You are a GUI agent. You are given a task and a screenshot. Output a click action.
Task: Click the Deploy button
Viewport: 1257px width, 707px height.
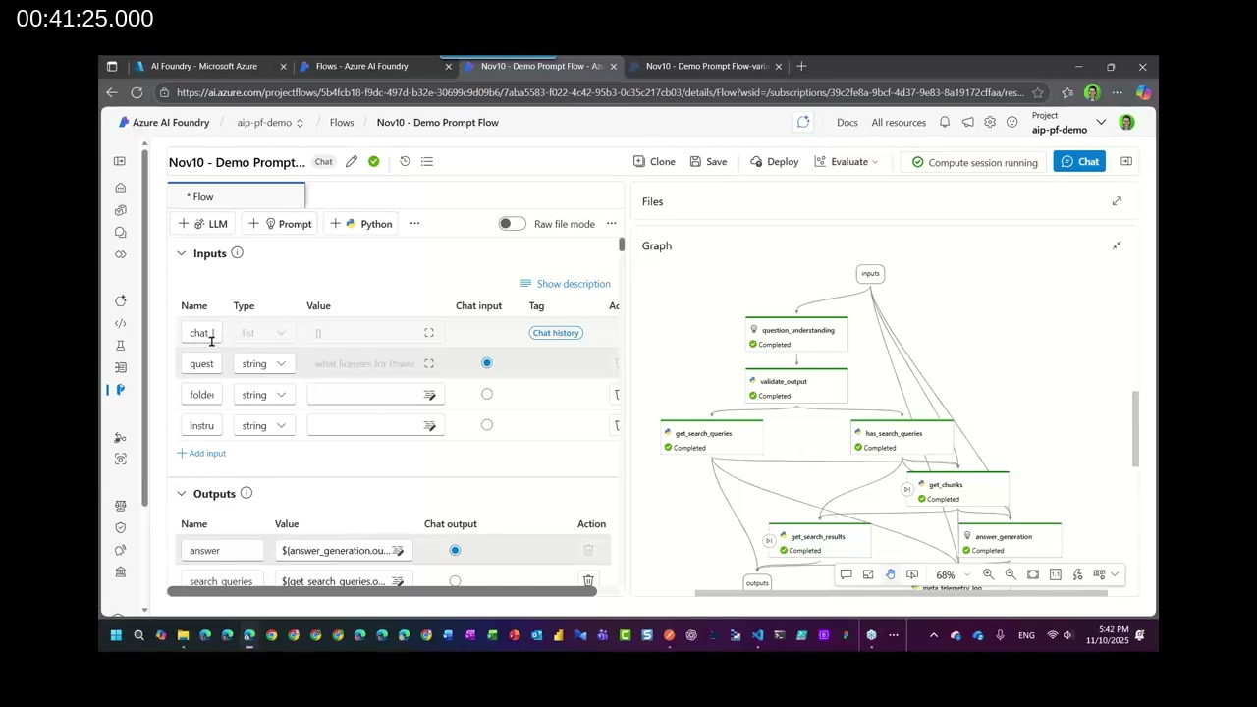[774, 161]
